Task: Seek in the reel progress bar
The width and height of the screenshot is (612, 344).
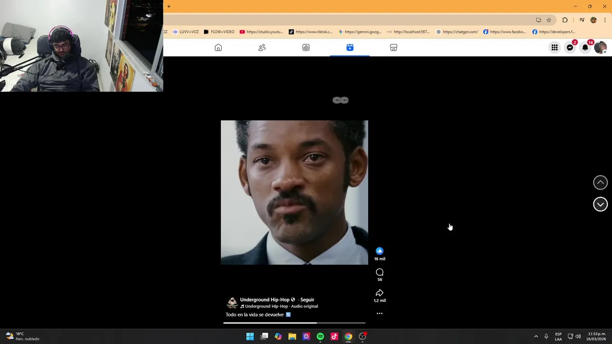Action: tap(295, 323)
